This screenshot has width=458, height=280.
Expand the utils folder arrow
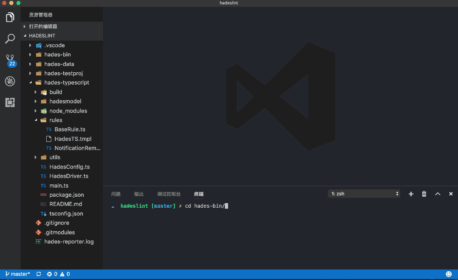(35, 157)
